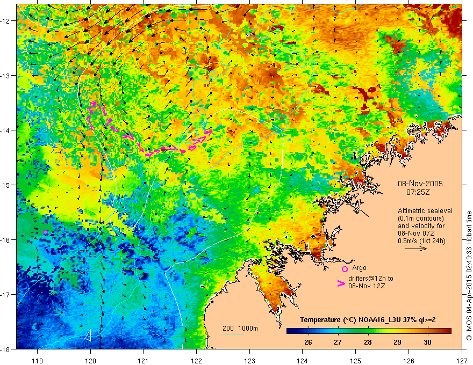This screenshot has width=473, height=365.
Task: Click the '08-Nov-2005' date text
Action: click(x=420, y=184)
